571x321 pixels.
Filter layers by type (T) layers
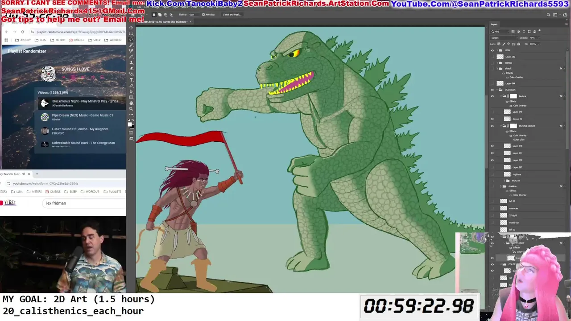click(524, 32)
